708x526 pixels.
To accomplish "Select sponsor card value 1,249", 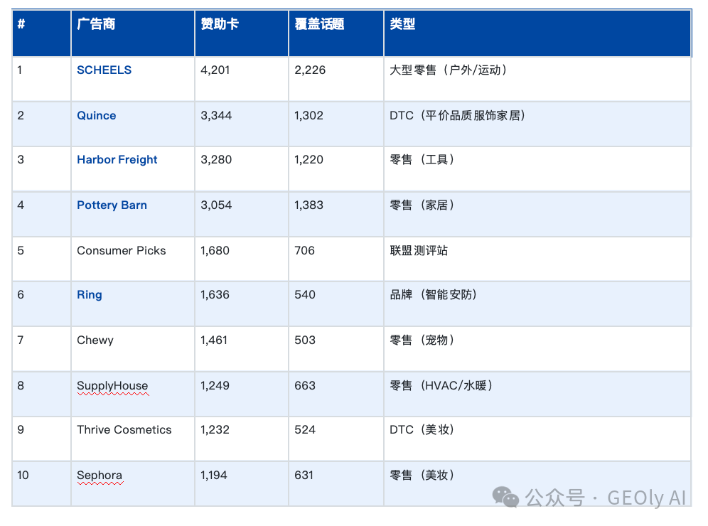I will pos(215,386).
